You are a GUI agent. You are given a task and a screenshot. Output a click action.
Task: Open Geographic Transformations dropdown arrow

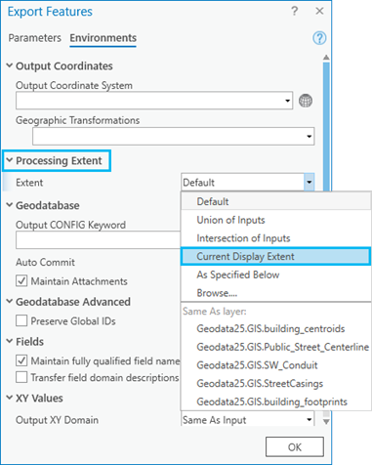click(309, 137)
